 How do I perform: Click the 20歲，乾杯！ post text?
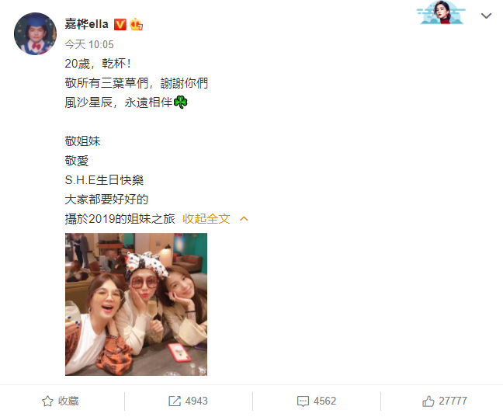tap(98, 64)
